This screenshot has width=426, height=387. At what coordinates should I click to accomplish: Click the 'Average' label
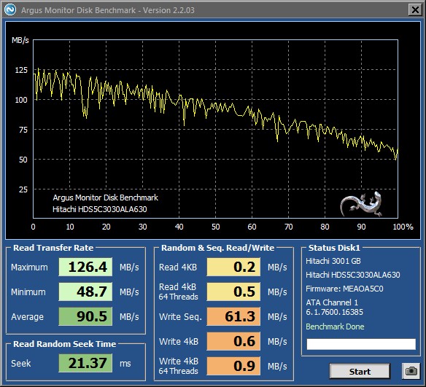click(28, 317)
